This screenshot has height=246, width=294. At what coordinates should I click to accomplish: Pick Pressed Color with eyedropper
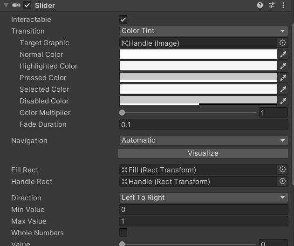click(283, 78)
